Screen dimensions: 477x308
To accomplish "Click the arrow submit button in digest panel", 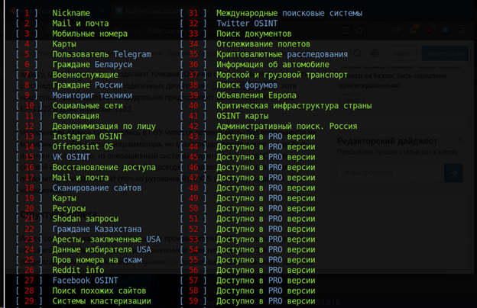I will (453, 172).
